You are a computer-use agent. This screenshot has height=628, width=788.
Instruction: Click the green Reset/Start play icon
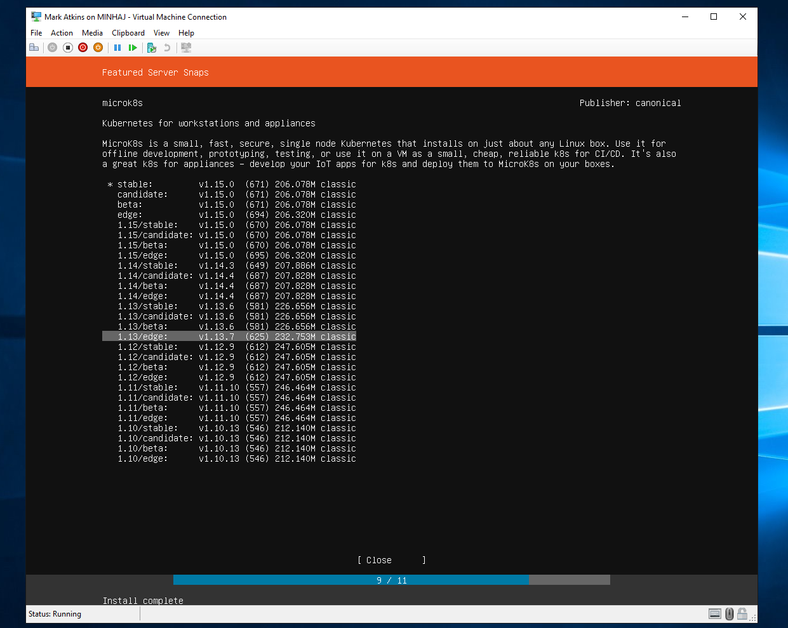pos(133,48)
